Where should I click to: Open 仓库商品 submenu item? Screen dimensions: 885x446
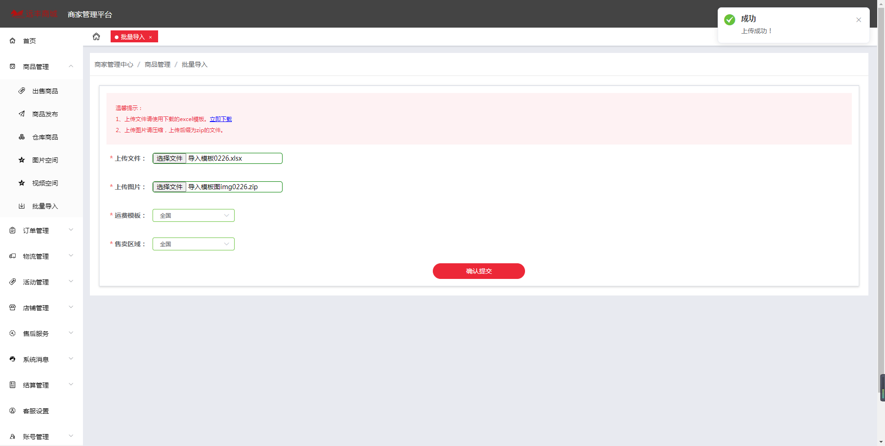41,137
